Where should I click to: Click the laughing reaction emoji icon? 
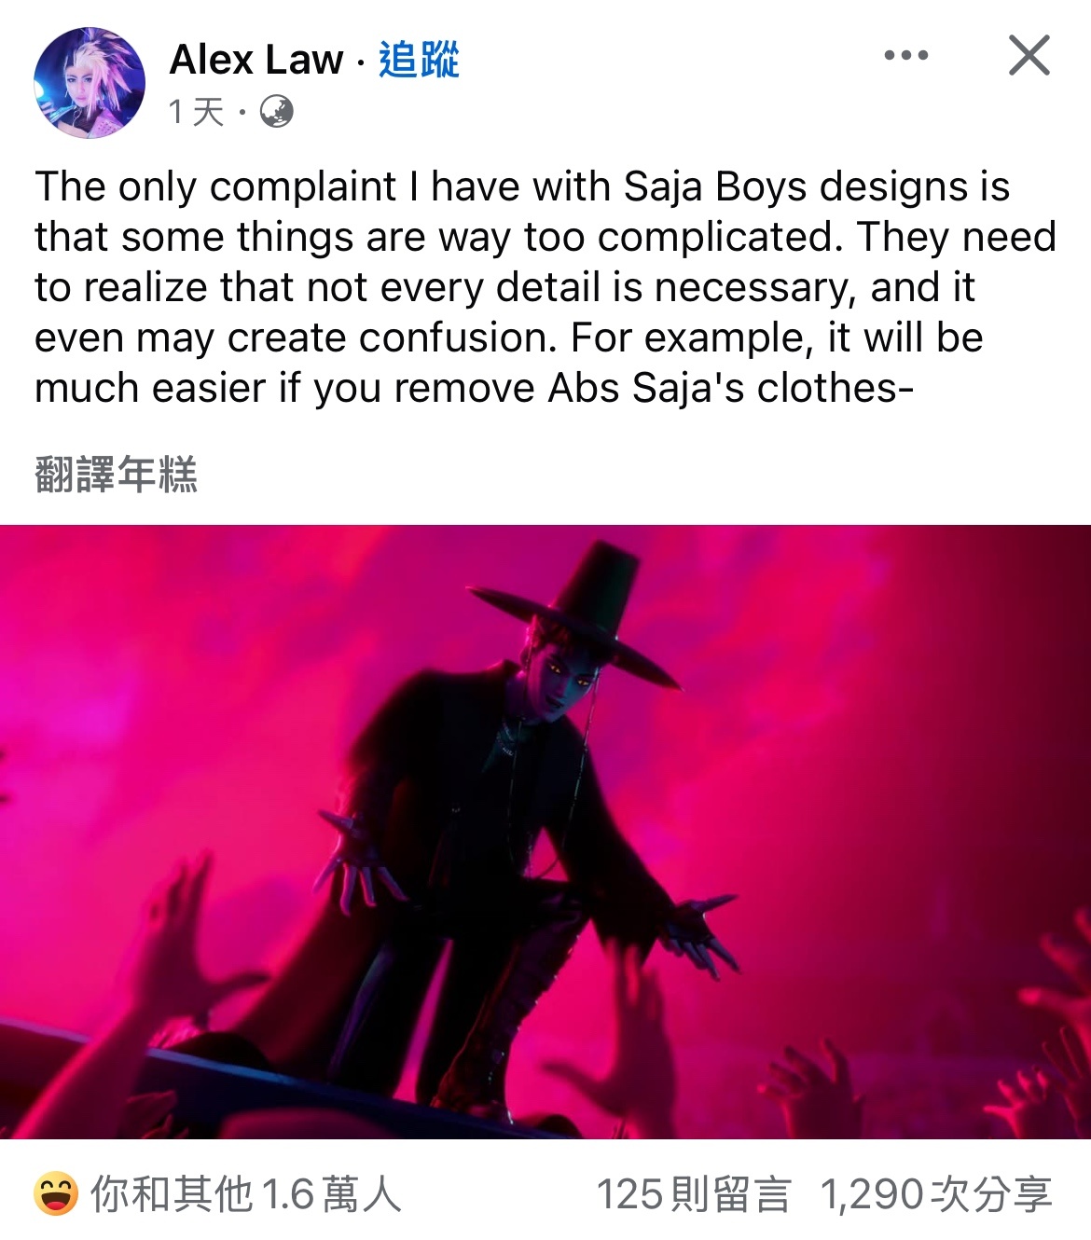(x=56, y=1194)
